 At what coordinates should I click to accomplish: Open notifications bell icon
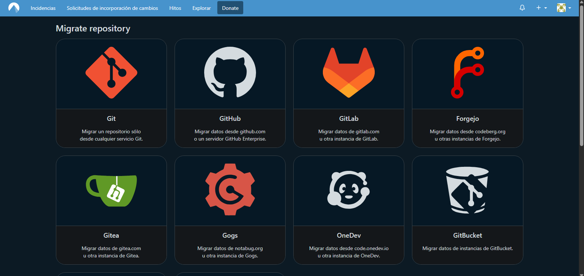coord(522,8)
